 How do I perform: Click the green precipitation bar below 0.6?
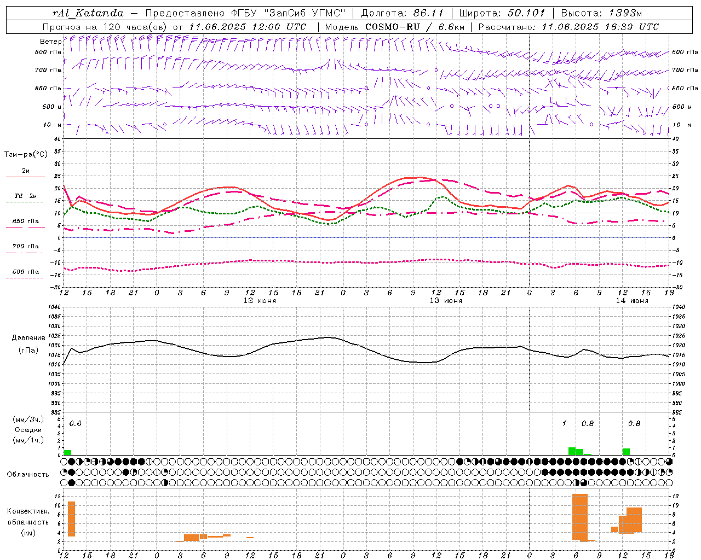pyautogui.click(x=68, y=452)
